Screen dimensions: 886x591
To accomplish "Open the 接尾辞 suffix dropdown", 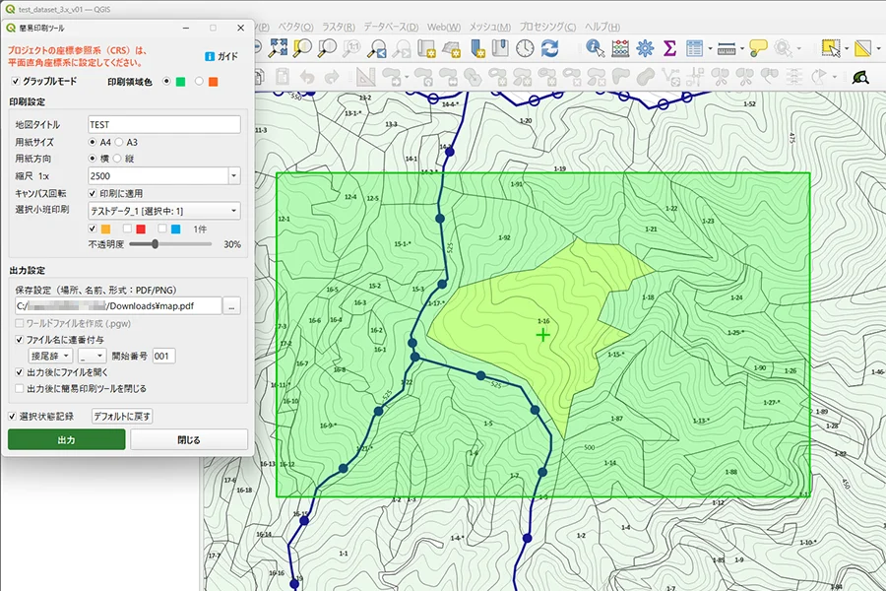I will click(50, 356).
